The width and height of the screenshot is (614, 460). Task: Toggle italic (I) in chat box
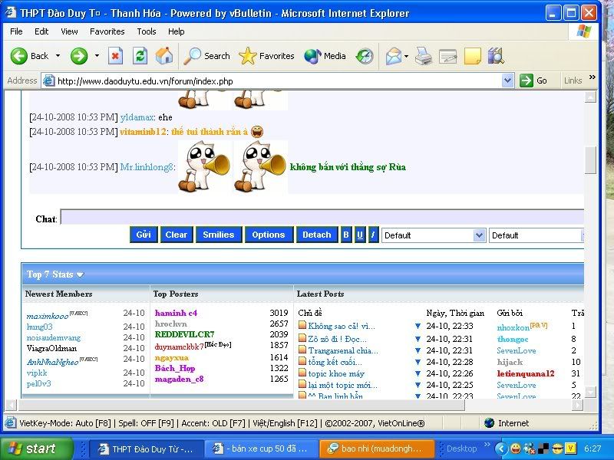coord(373,235)
